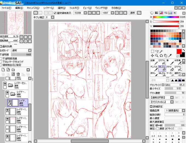Enable 下のレイヤーでクリッピング checkbox
Image resolution: width=186 pixels, height=143 pixels.
point(1,62)
